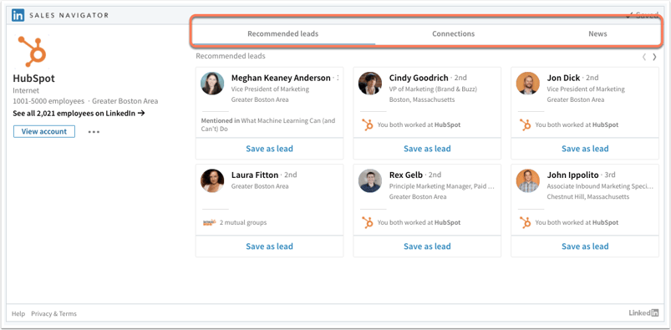Save Rex Gelb as lead
Viewport: 671px width, 330px height.
427,246
